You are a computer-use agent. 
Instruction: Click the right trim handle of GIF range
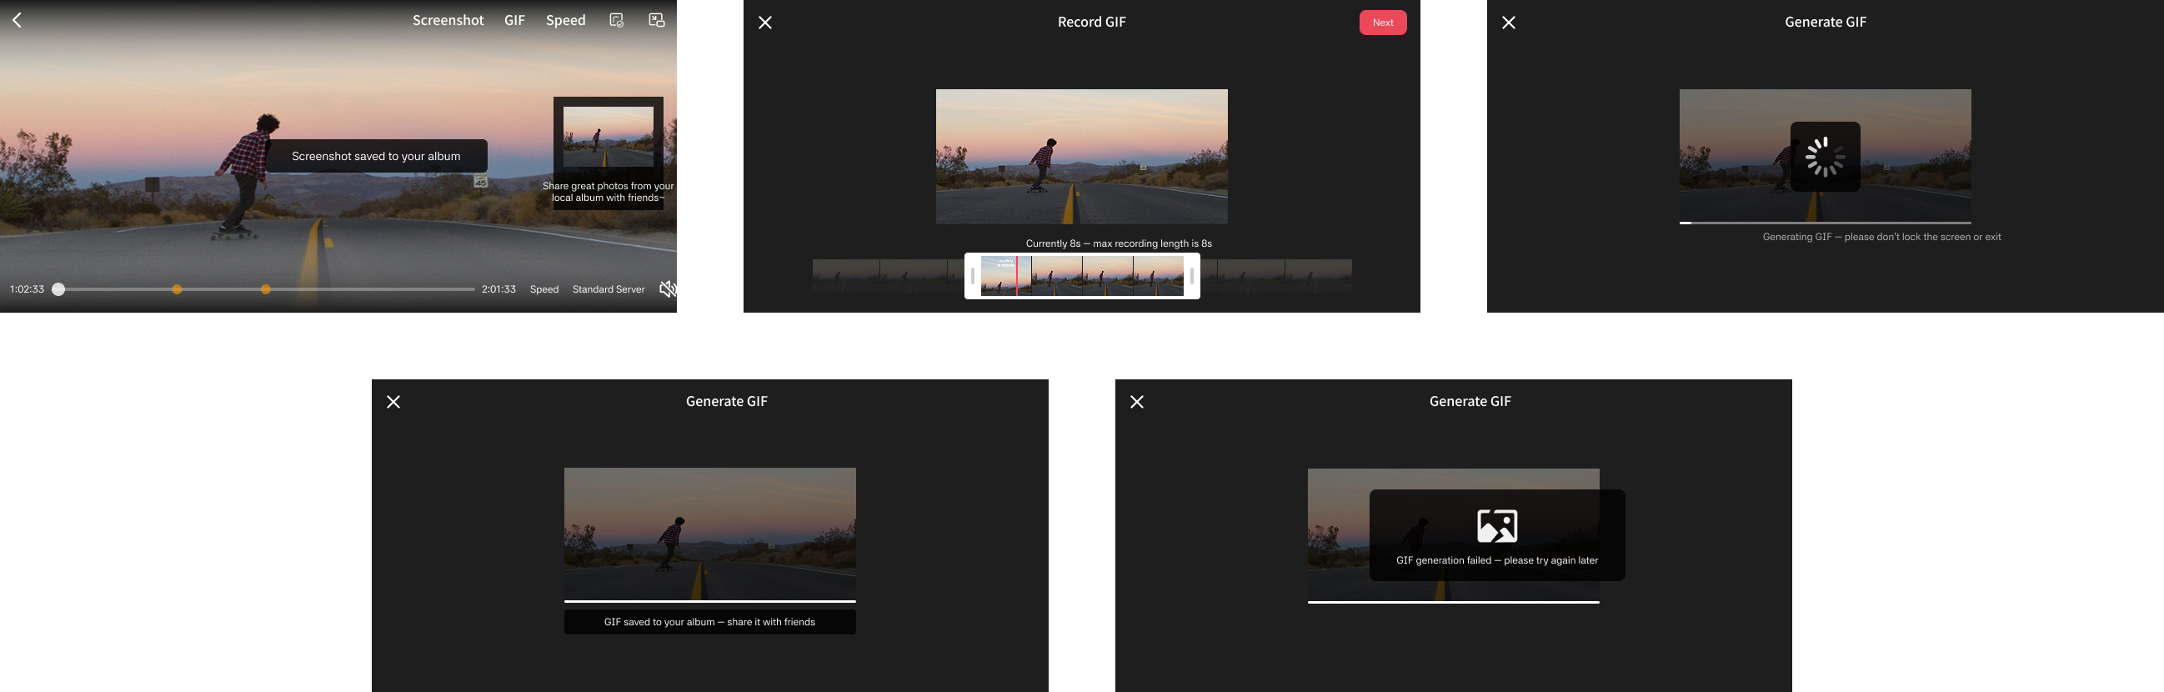click(1191, 275)
